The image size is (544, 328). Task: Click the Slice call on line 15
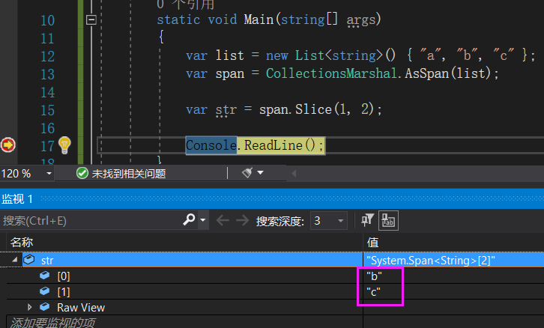click(314, 109)
